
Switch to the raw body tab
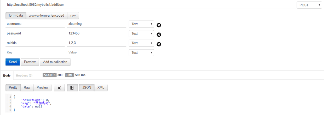pyautogui.click(x=73, y=16)
